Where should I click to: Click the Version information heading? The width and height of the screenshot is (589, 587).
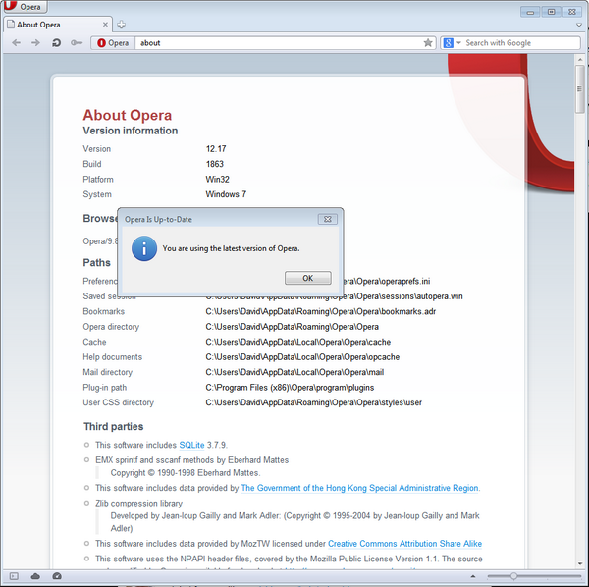(131, 131)
